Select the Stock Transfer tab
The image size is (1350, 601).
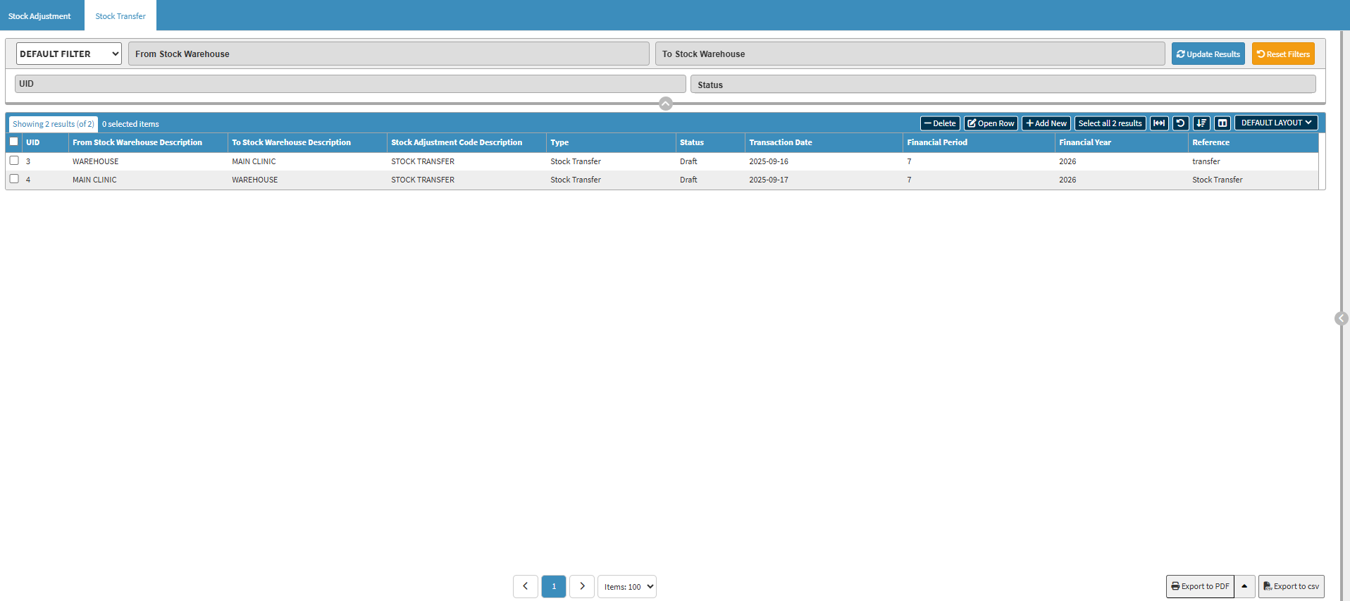[x=120, y=16]
